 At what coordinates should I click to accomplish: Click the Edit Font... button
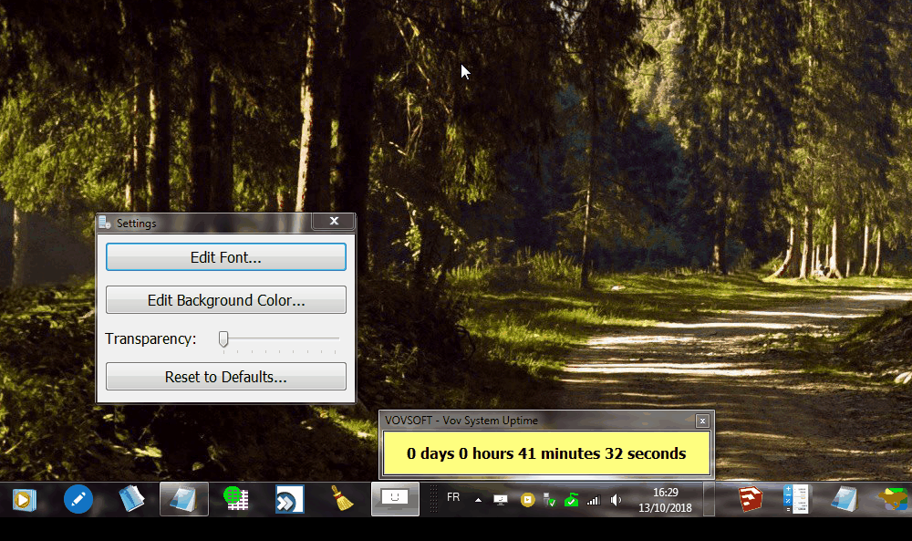225,257
